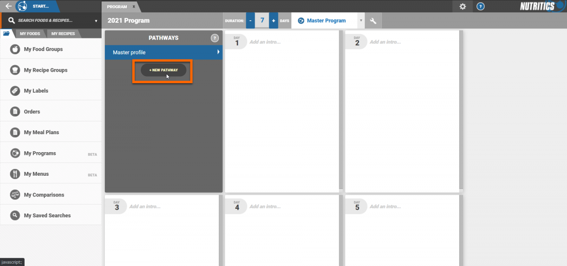Image resolution: width=567 pixels, height=266 pixels.
Task: Switch to the My Foods tab
Action: [x=30, y=34]
